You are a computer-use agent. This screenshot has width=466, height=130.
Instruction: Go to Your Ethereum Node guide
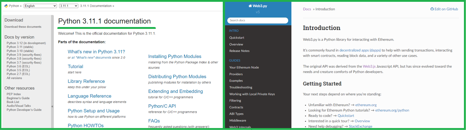pos(244,67)
